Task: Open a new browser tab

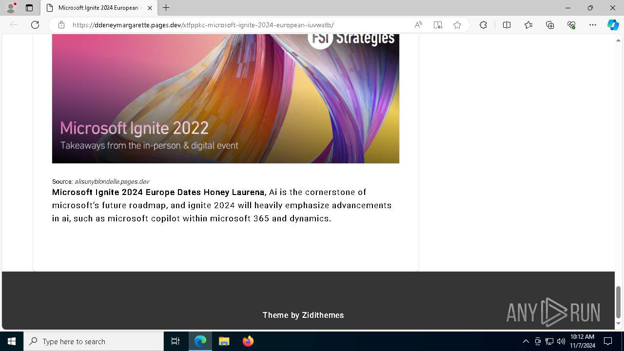Action: (166, 8)
